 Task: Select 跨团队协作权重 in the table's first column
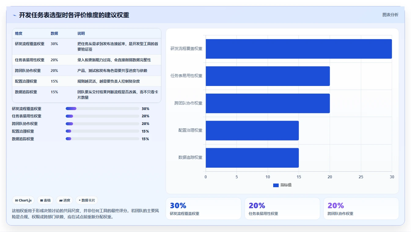pos(28,71)
